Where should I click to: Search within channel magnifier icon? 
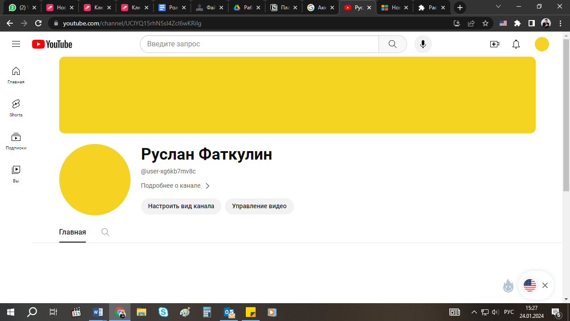click(x=106, y=232)
